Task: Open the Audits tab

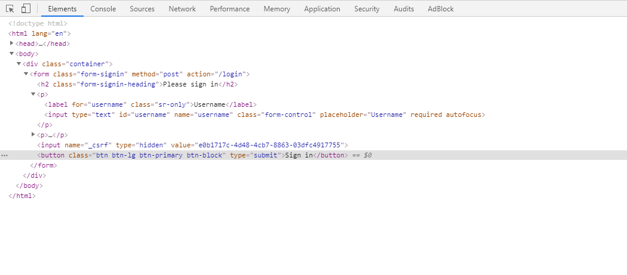Action: click(404, 9)
